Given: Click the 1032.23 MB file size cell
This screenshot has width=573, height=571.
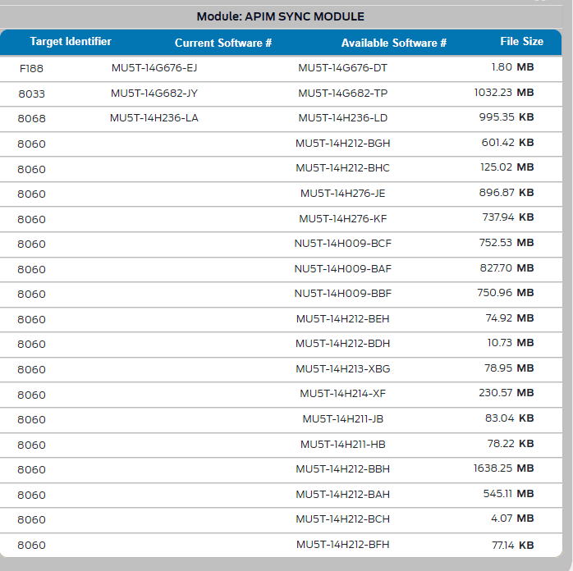Looking at the screenshot, I should 503,93.
